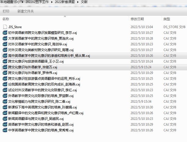Viewport: 187px width, 142px height.
Task: Navigate to 本地磁盘 (D:) in the address bar
Action: 10,2
